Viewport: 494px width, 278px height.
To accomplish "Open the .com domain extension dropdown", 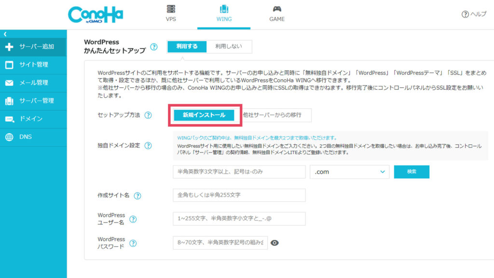I will point(349,172).
